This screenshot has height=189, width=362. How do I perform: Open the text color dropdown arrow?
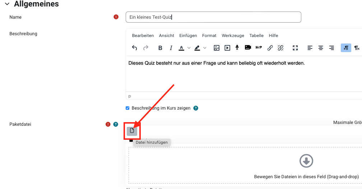click(x=189, y=48)
